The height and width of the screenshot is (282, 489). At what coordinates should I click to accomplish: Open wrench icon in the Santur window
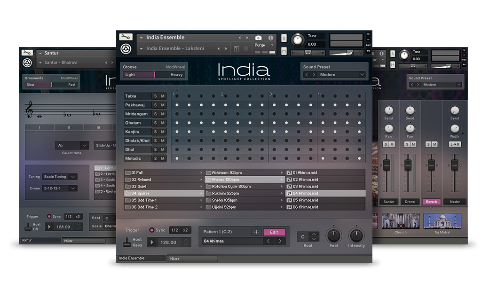click(x=27, y=53)
